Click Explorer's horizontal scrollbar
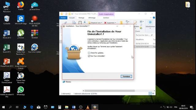196x110 pixels. pyautogui.click(x=110, y=91)
